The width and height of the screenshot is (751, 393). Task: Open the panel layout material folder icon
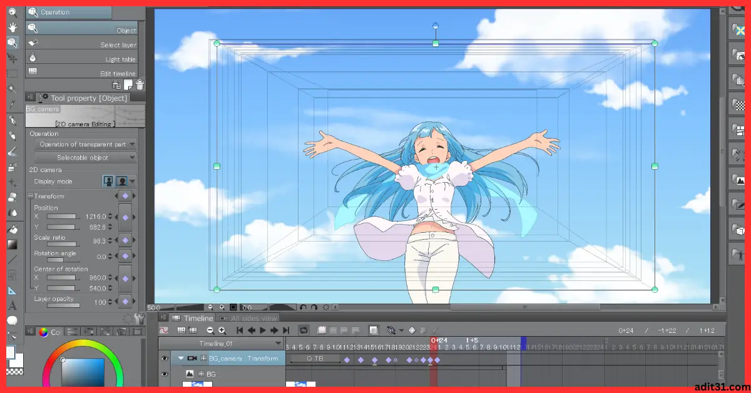coord(738,130)
